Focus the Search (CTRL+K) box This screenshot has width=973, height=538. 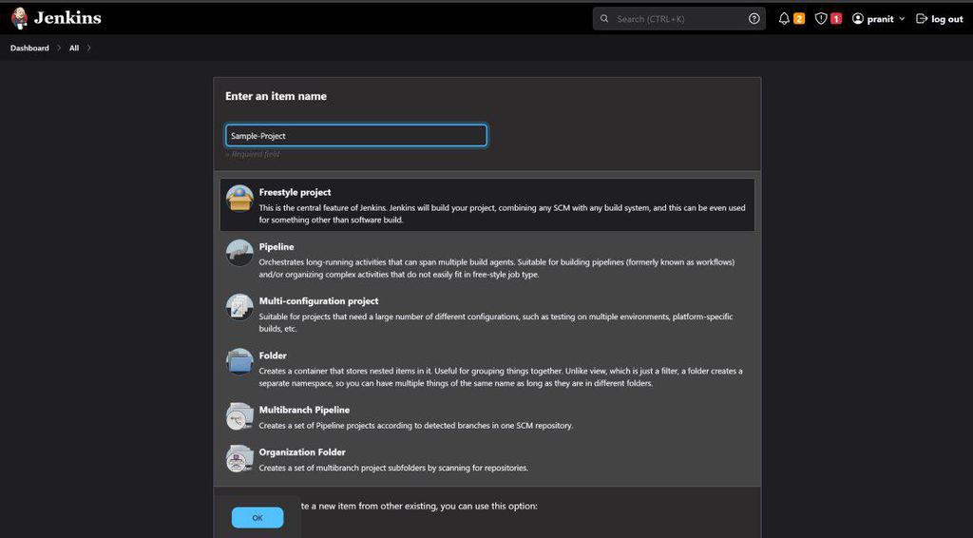[678, 19]
